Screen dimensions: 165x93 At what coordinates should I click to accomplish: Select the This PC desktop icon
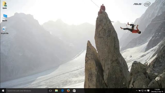pyautogui.click(x=5, y=18)
